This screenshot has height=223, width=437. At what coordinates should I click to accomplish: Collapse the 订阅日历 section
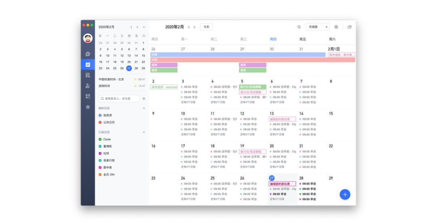[x=144, y=132]
